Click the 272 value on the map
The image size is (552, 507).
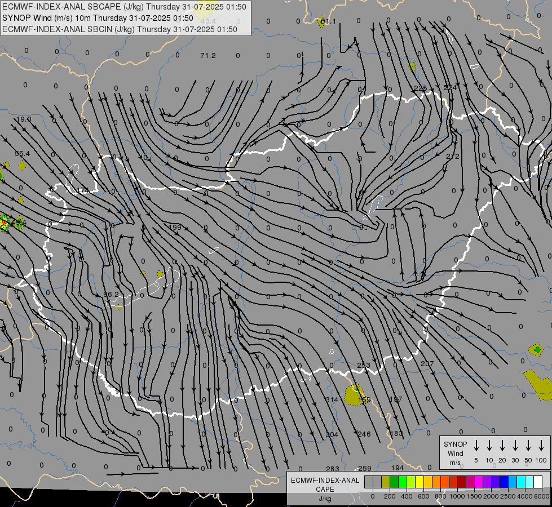[x=452, y=157]
